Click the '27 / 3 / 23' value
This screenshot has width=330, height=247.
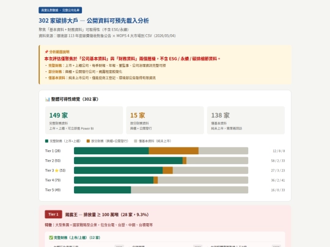tap(278, 170)
